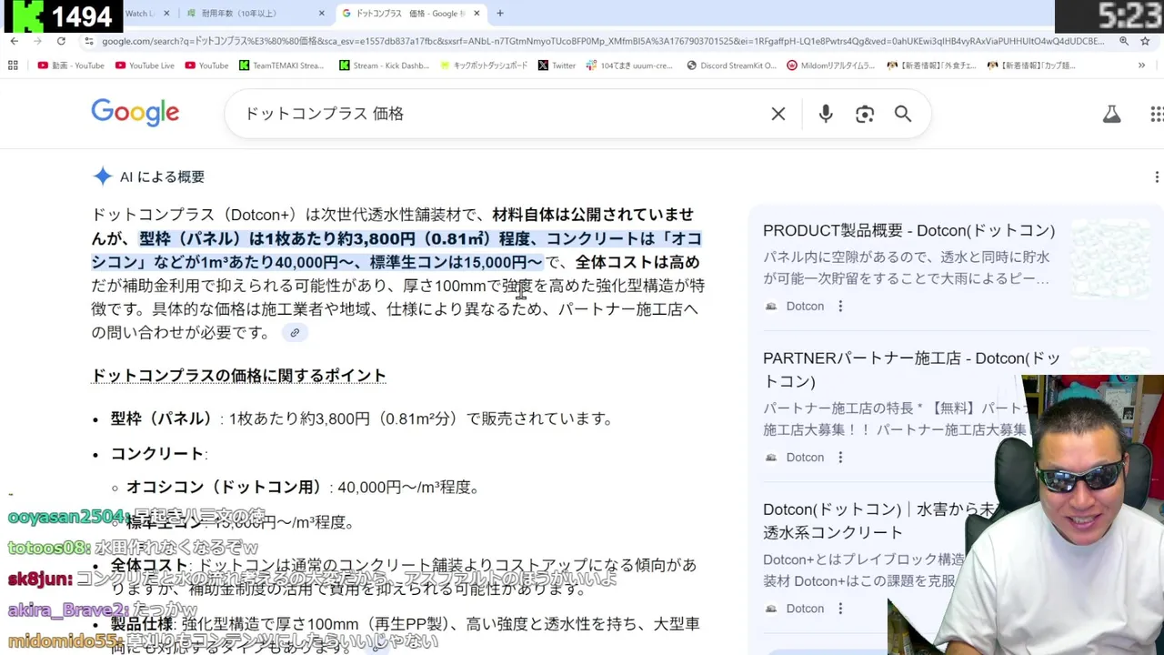The height and width of the screenshot is (655, 1164).
Task: Open the キックボットダッシュボード bookmark
Action: (483, 65)
